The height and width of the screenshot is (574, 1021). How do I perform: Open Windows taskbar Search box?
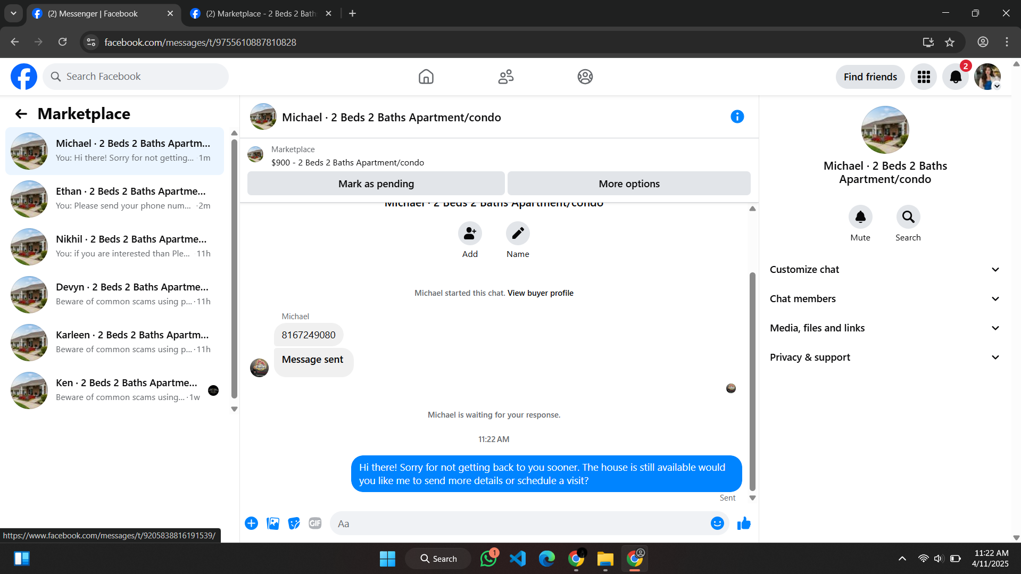pyautogui.click(x=438, y=559)
